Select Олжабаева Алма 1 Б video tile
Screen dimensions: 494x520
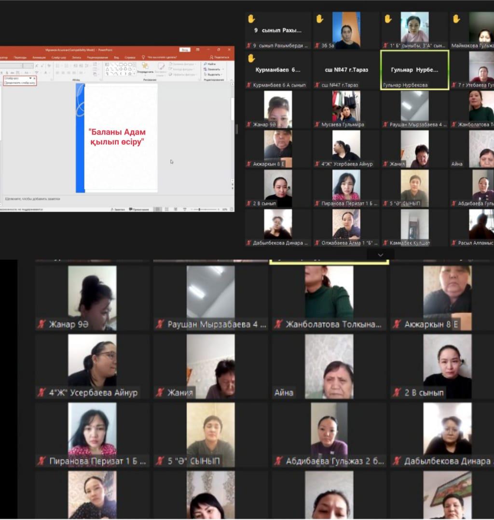pos(346,228)
